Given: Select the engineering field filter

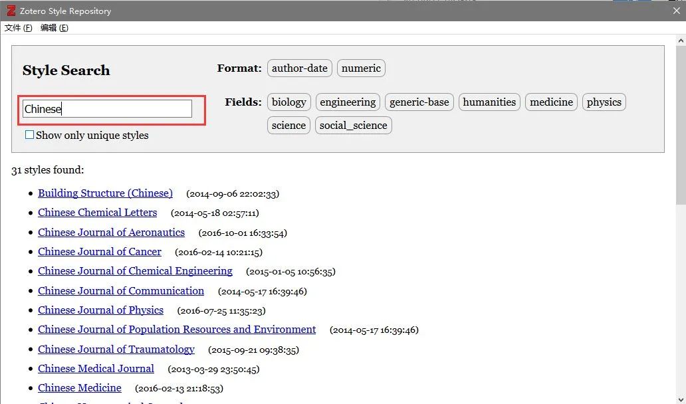Looking at the screenshot, I should click(348, 102).
